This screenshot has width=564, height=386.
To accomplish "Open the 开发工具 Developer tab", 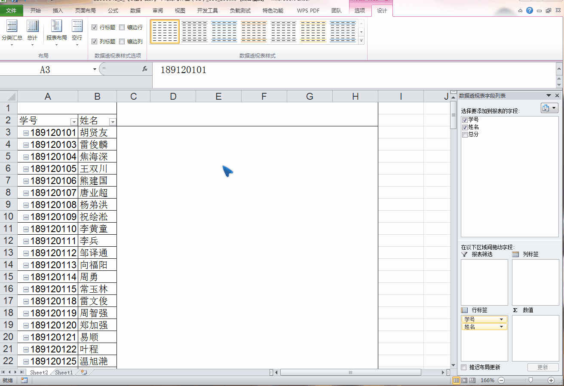I will coord(208,10).
